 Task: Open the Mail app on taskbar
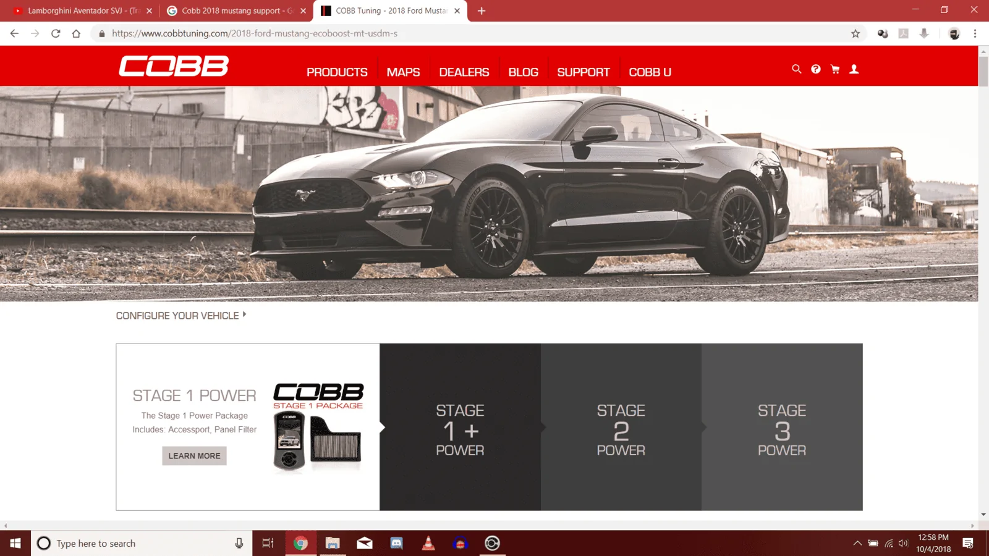tap(365, 543)
